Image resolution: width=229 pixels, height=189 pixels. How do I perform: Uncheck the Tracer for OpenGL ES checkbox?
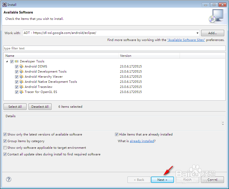point(17,92)
